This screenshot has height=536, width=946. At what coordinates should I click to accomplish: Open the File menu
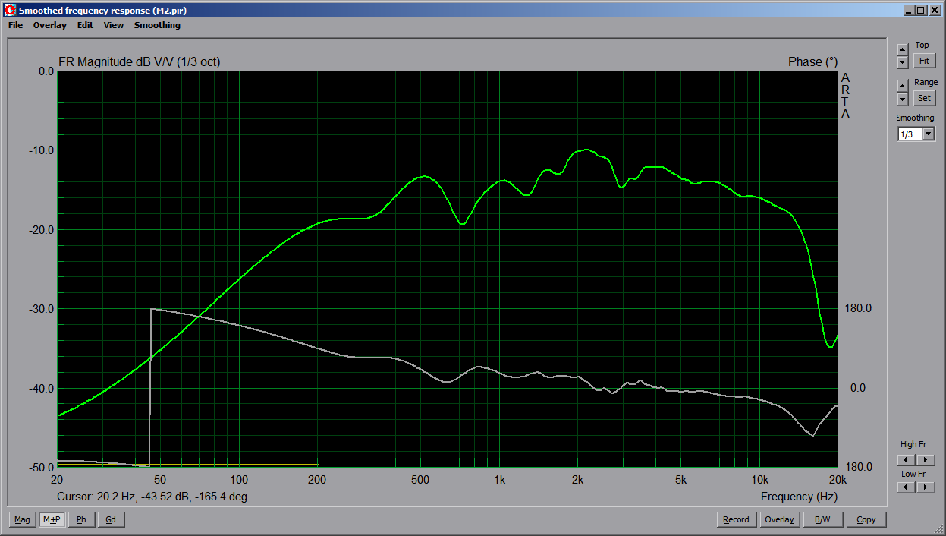pyautogui.click(x=15, y=25)
